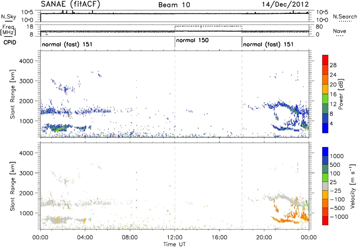Screen dimensions: 357x247
Task: Click the green-blue power echo band near 700 km
Action: click(x=58, y=128)
